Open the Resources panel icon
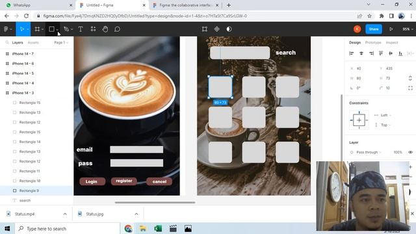 (93, 29)
